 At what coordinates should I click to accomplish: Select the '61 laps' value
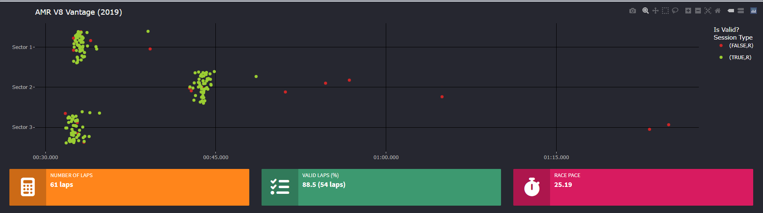point(62,185)
